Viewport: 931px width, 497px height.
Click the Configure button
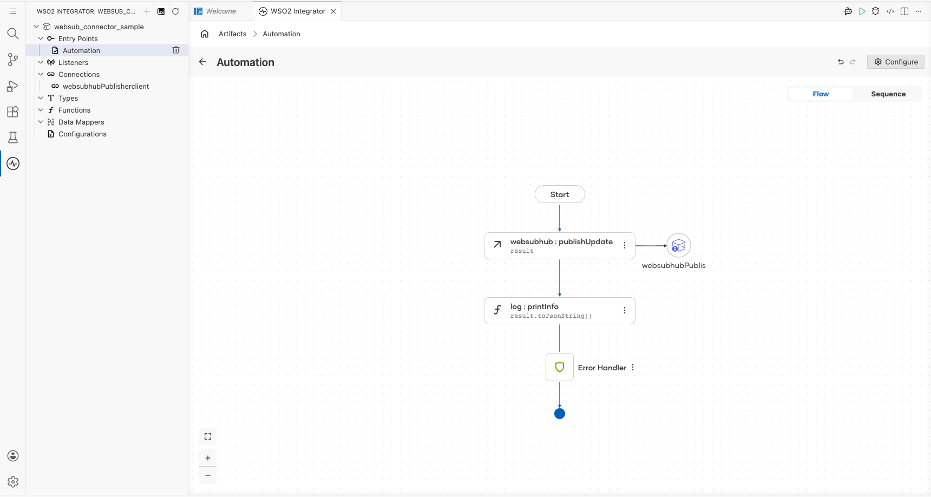point(896,62)
